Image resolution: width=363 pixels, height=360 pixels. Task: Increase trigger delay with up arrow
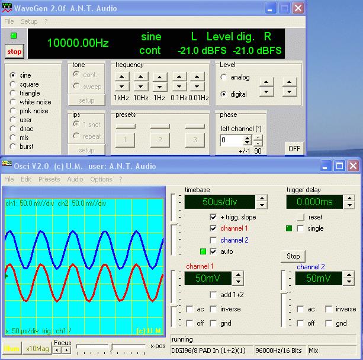349,198
